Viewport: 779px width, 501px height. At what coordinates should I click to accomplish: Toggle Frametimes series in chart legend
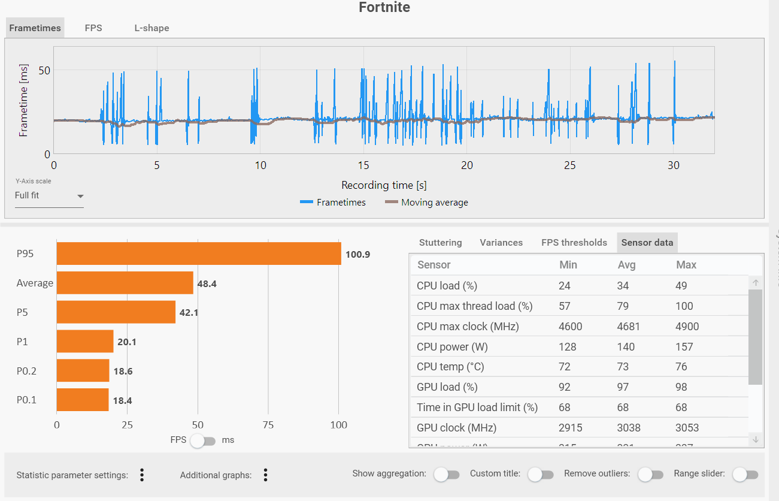[x=333, y=203]
